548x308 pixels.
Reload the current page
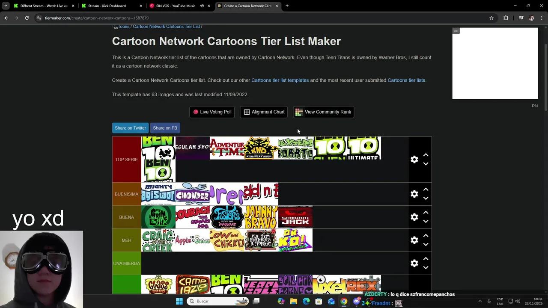[27, 18]
